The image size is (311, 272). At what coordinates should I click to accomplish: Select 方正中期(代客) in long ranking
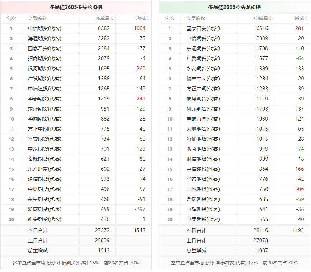tap(44, 129)
